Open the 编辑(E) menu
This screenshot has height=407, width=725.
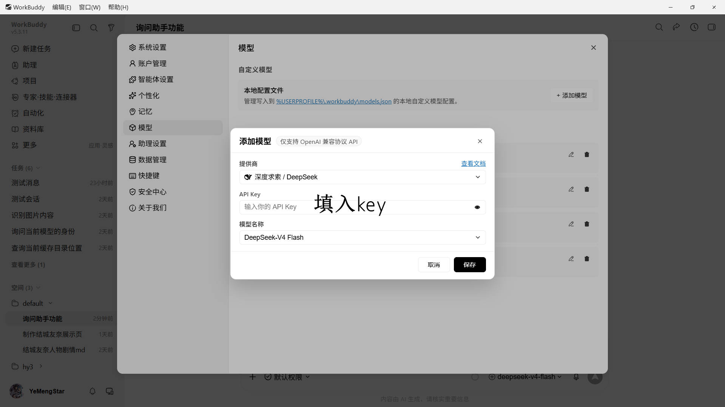[62, 7]
